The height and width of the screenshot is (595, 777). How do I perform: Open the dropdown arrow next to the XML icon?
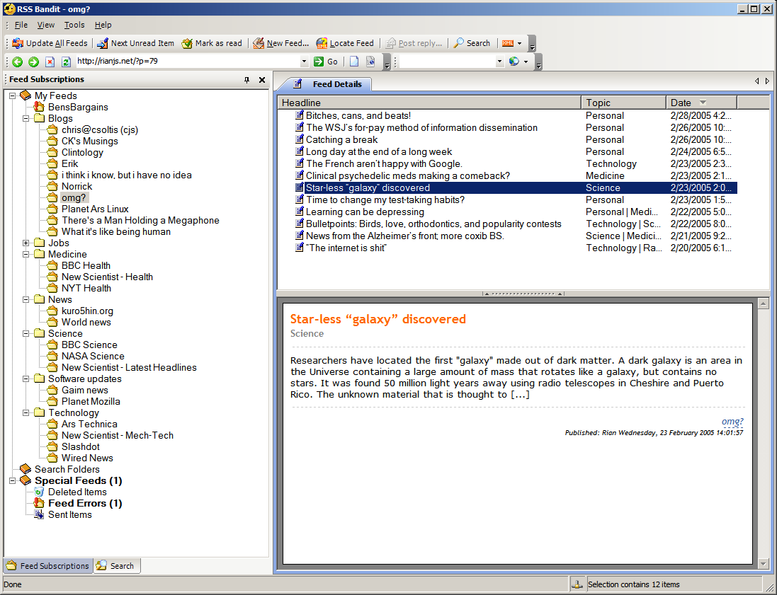(519, 43)
